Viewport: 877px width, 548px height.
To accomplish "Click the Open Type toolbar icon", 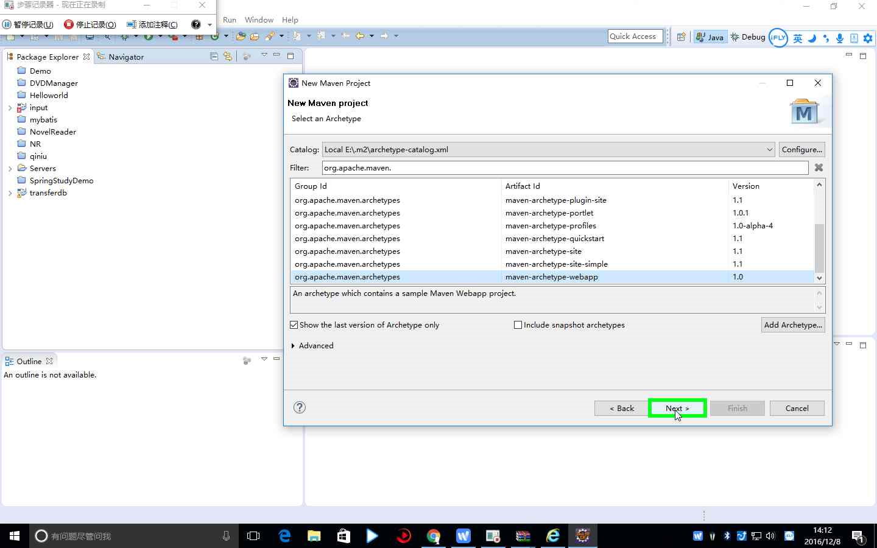I will tap(241, 36).
